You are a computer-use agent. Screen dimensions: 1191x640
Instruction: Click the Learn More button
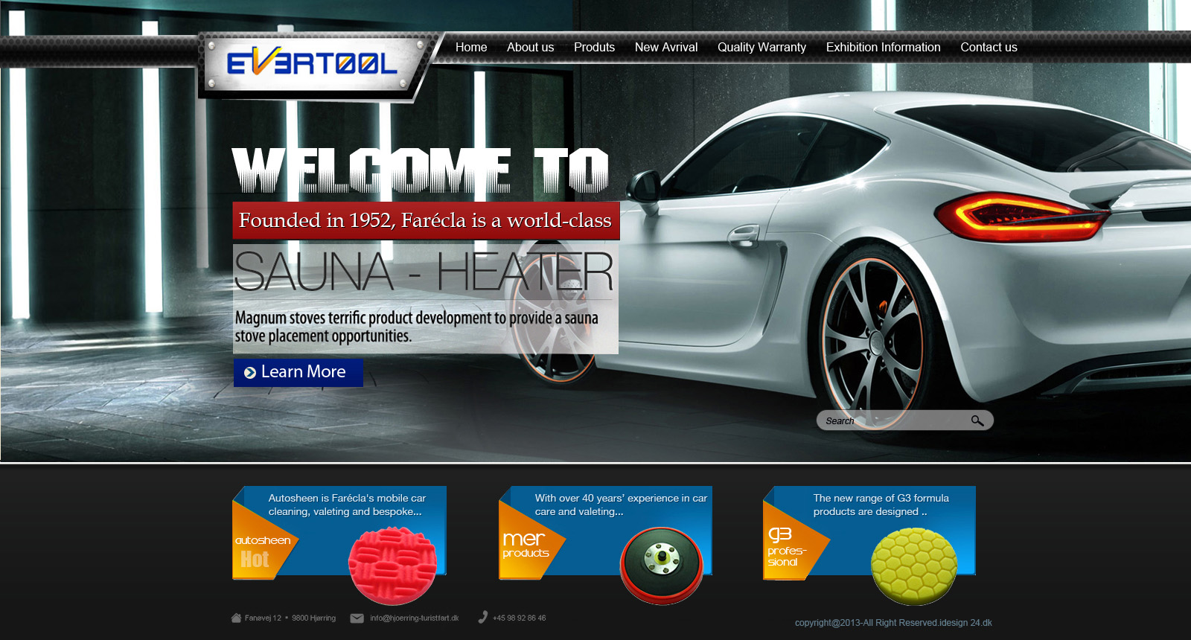click(298, 372)
